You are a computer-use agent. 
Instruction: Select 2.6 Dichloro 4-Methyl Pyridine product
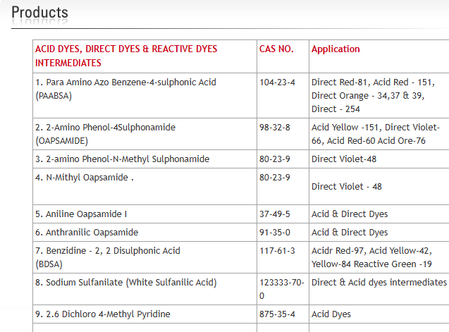102,314
